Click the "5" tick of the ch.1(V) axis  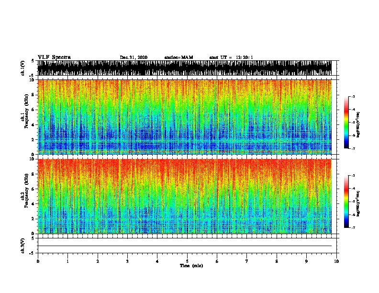point(33,61)
